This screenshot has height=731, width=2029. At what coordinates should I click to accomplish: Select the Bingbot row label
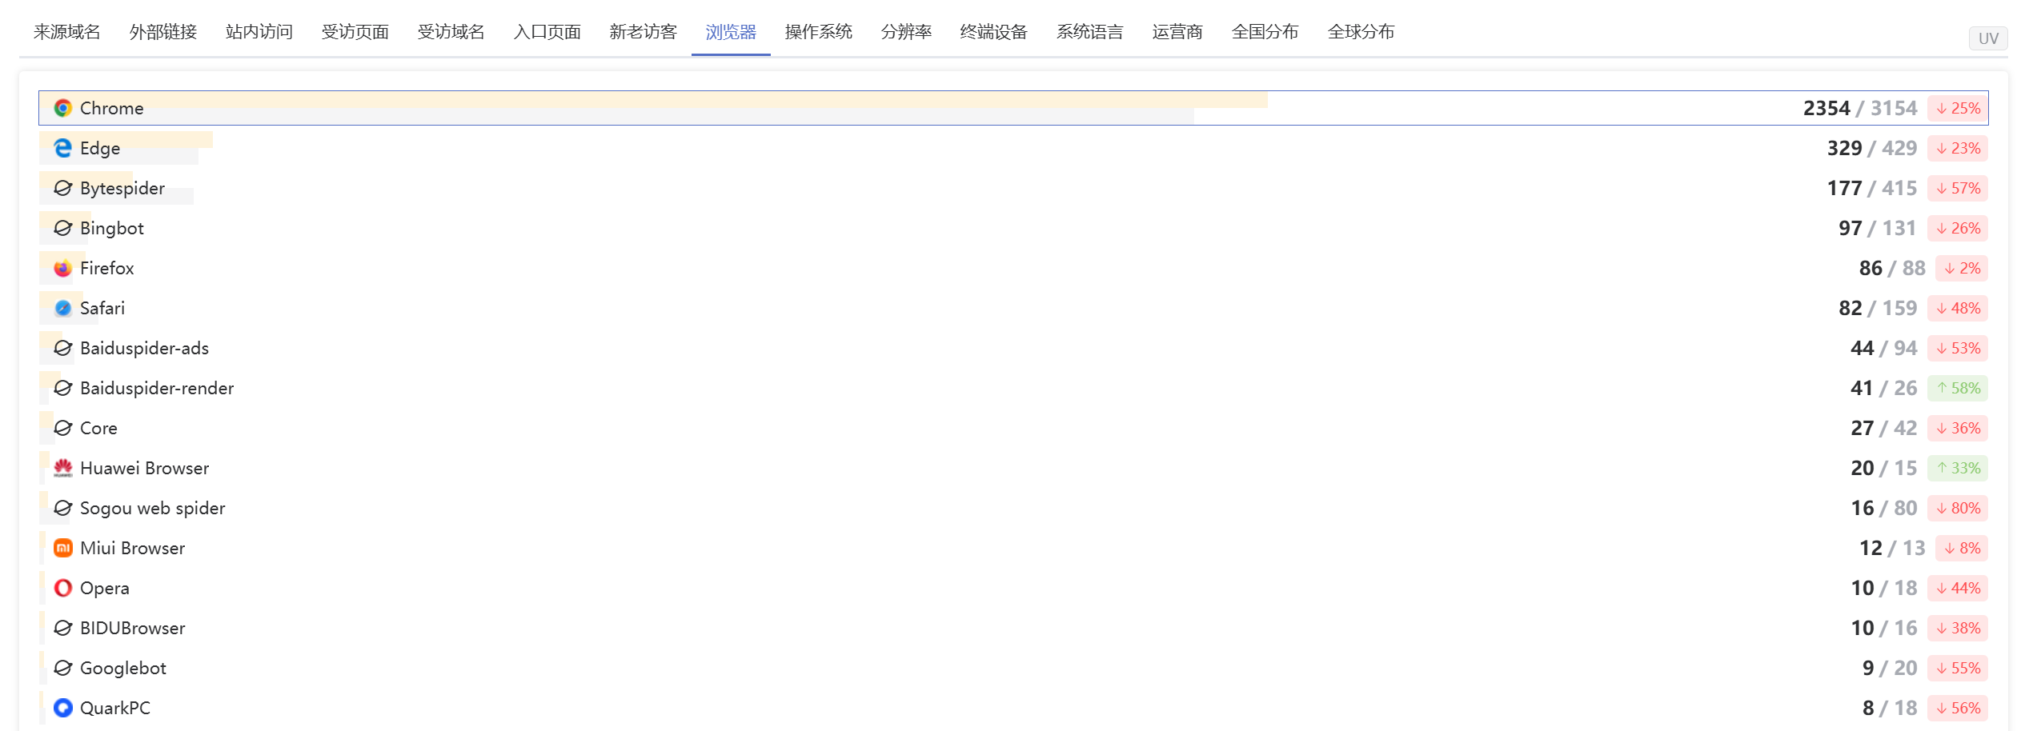pos(112,228)
